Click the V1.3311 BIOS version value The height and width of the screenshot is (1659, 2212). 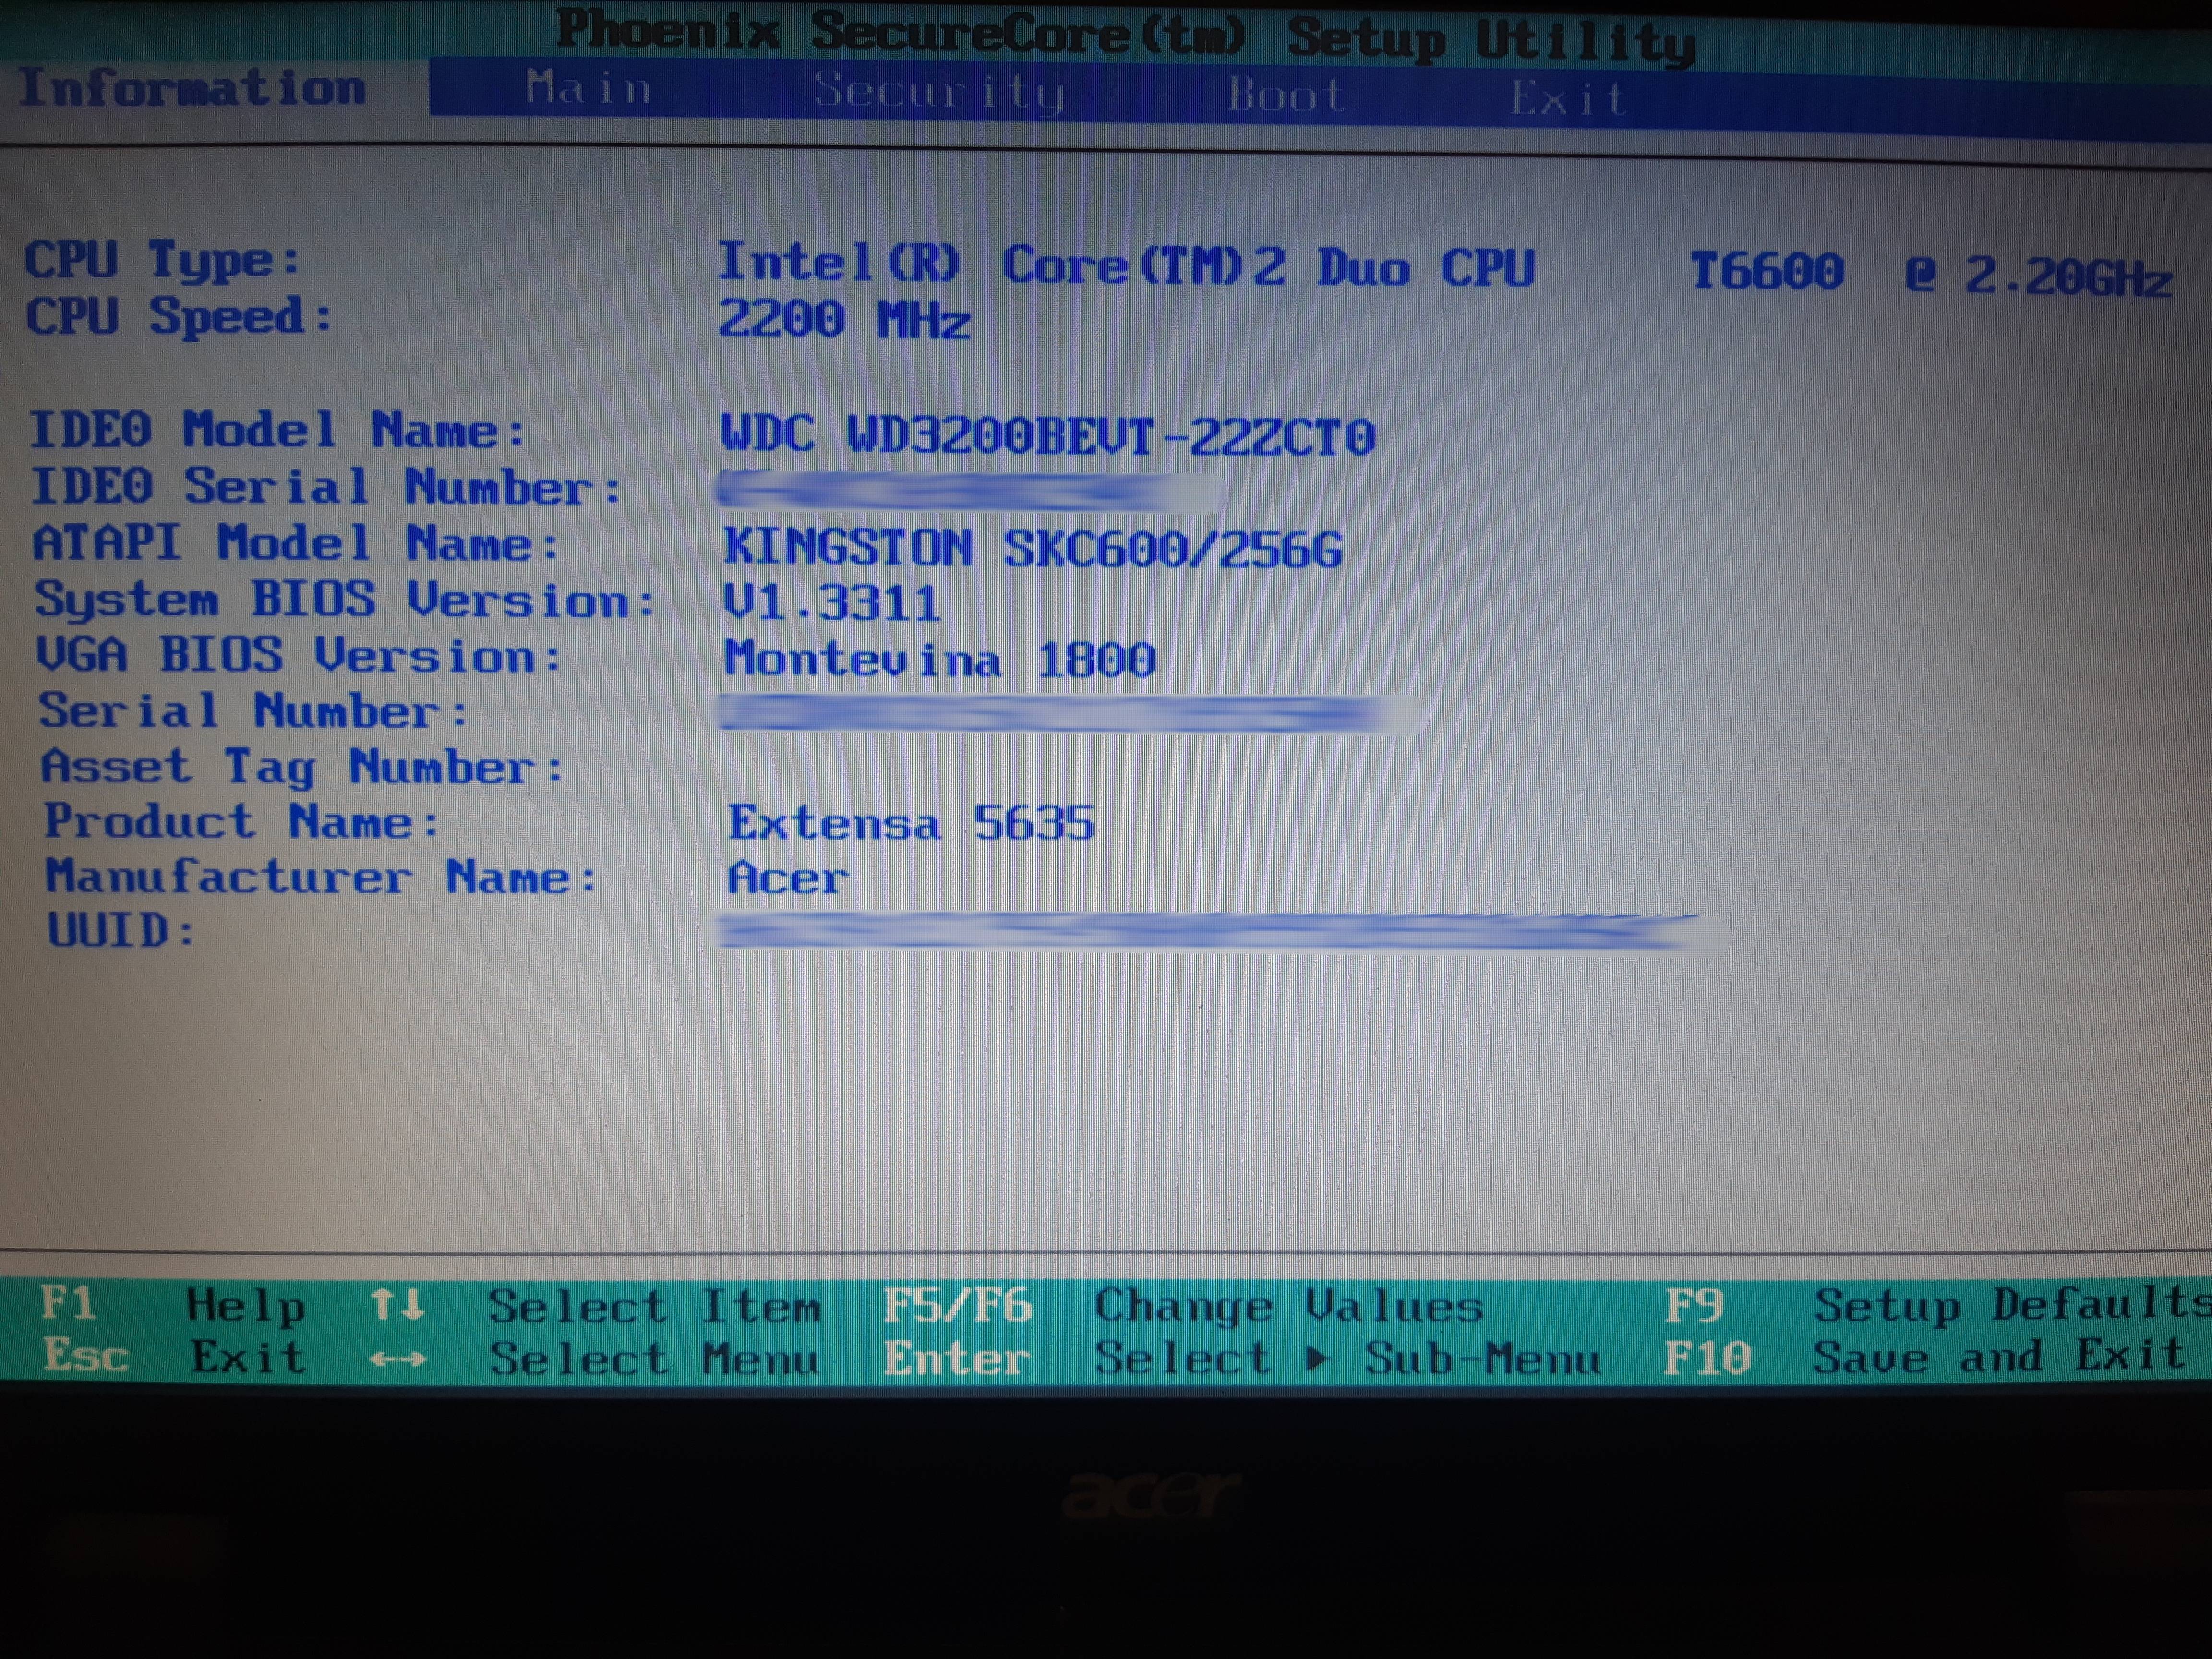pyautogui.click(x=832, y=604)
